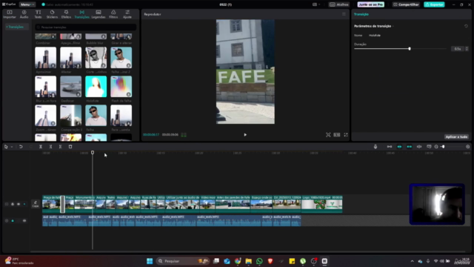Click the microphone record voiceover icon
The height and width of the screenshot is (267, 474).
click(x=375, y=147)
